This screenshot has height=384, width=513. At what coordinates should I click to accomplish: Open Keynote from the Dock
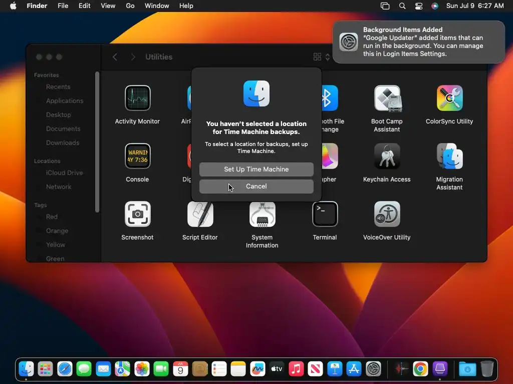click(x=335, y=369)
